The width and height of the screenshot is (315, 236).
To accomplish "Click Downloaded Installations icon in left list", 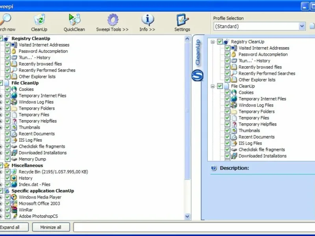I will (x=14, y=153).
